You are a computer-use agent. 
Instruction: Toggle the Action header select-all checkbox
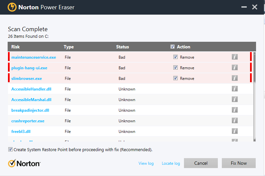(x=172, y=47)
